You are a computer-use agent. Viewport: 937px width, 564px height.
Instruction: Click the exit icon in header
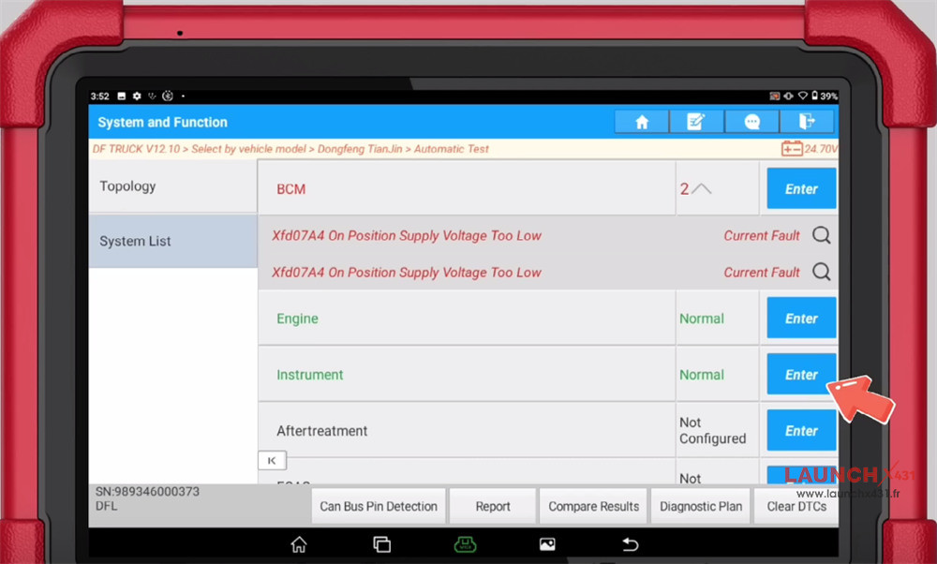pyautogui.click(x=807, y=122)
